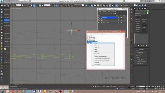Click the X coordinate input field
Image resolution: width=165 pixels, height=93 pixels.
pyautogui.click(x=100, y=87)
